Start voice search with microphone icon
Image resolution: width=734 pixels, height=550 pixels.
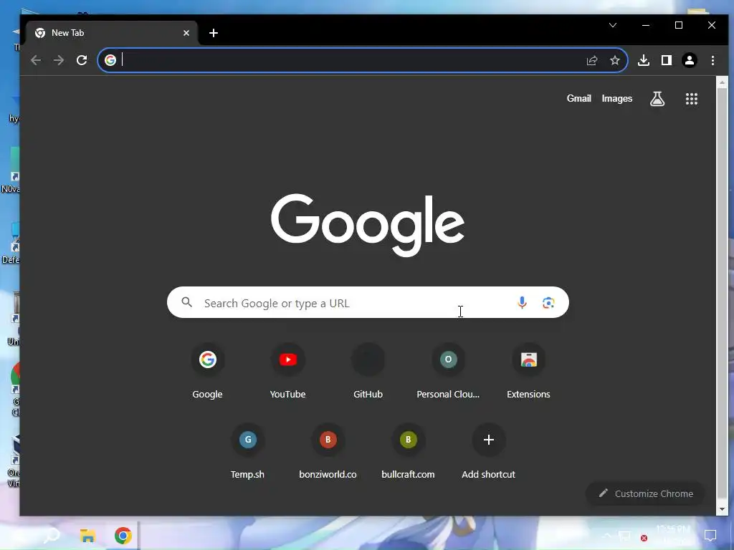[x=522, y=303]
